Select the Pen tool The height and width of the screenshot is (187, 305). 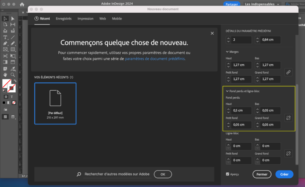(5, 44)
